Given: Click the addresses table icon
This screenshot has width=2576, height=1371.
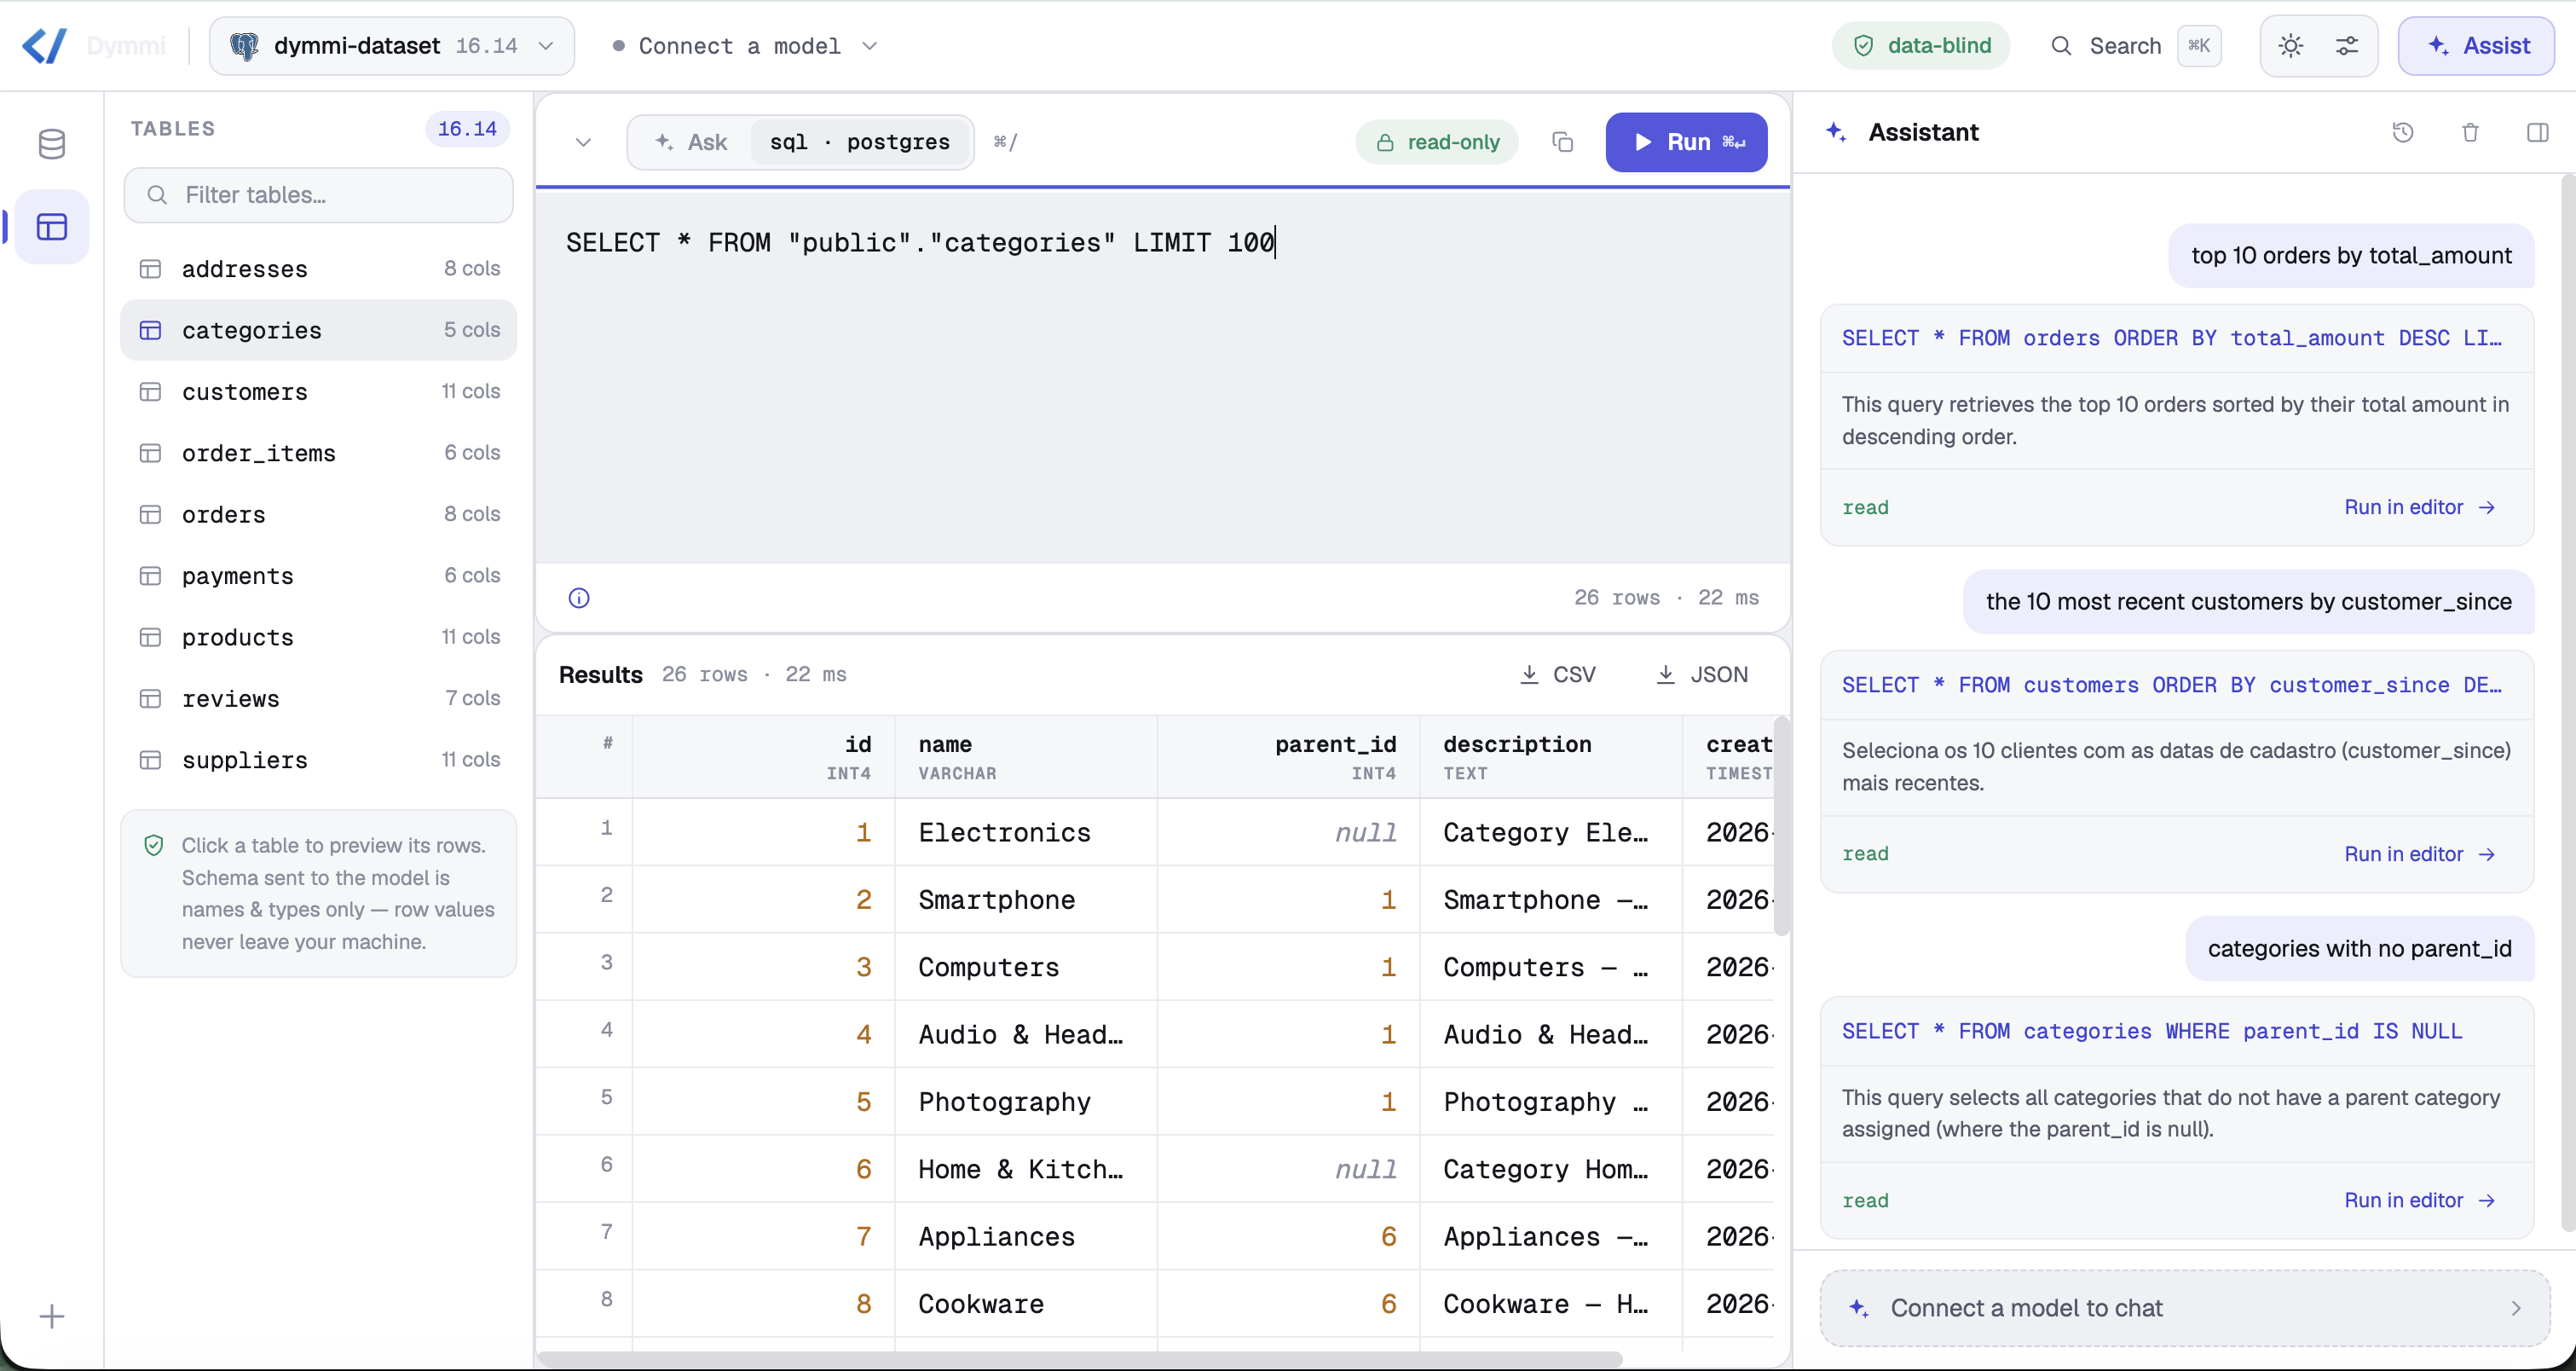Looking at the screenshot, I should pos(150,269).
